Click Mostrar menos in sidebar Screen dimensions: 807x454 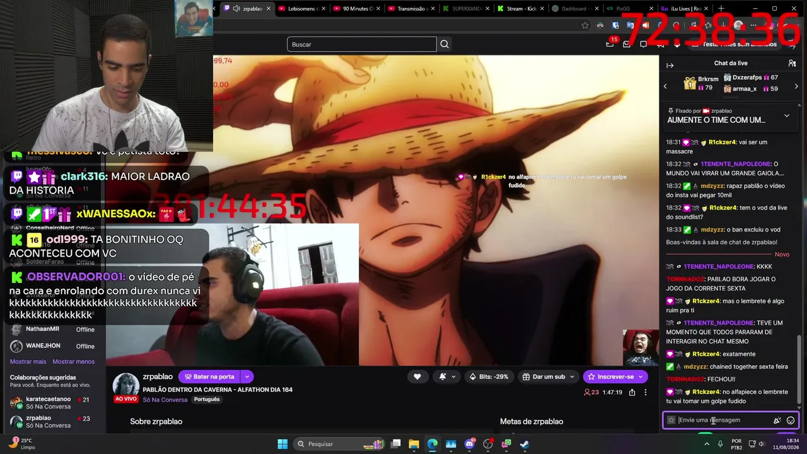[73, 361]
